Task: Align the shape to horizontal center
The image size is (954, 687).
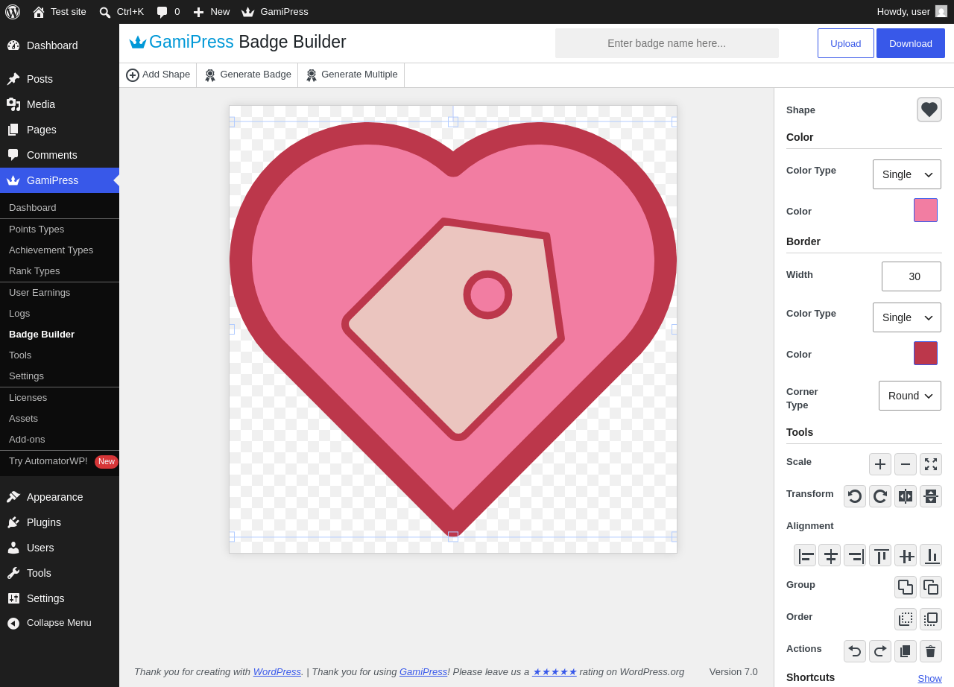Action: tap(830, 555)
